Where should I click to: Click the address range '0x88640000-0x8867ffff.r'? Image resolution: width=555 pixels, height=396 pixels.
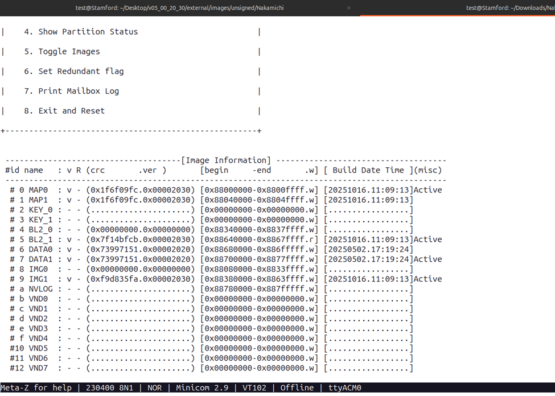259,240
